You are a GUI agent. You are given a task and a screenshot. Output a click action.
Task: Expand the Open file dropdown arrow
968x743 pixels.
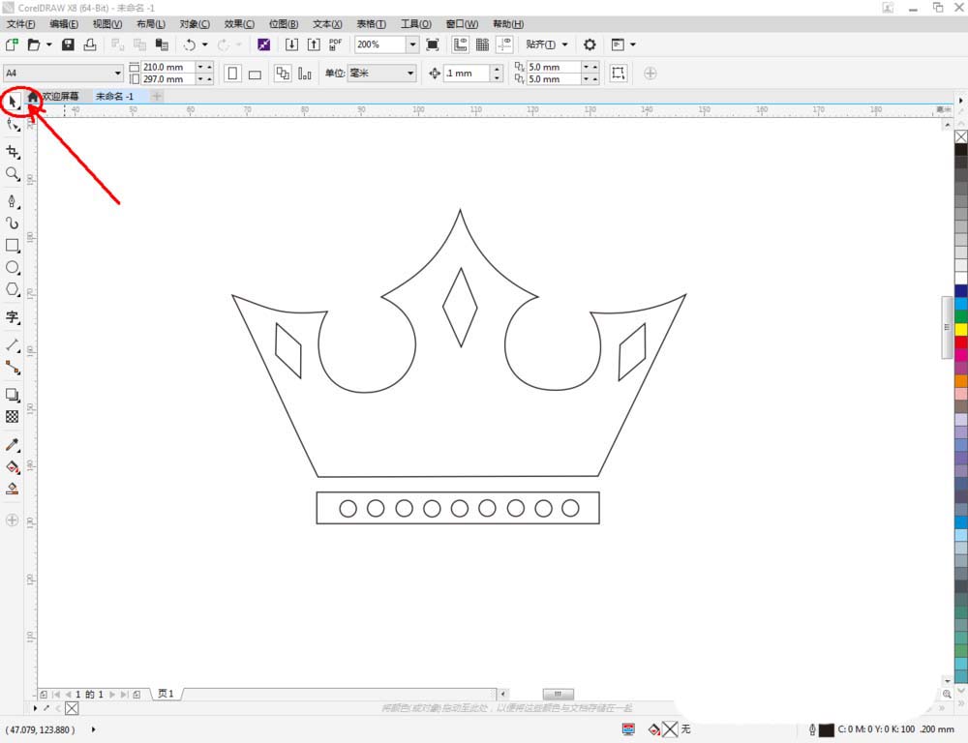point(48,45)
